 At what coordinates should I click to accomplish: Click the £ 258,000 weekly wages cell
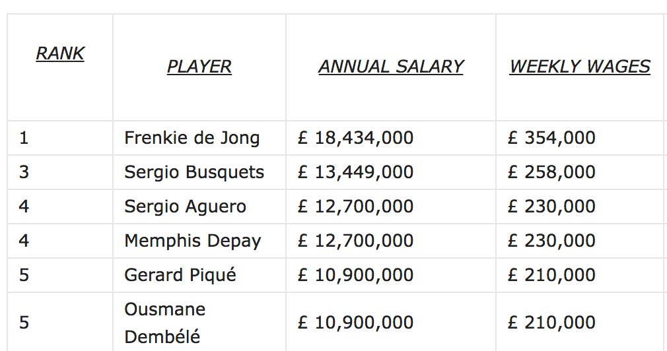point(551,172)
